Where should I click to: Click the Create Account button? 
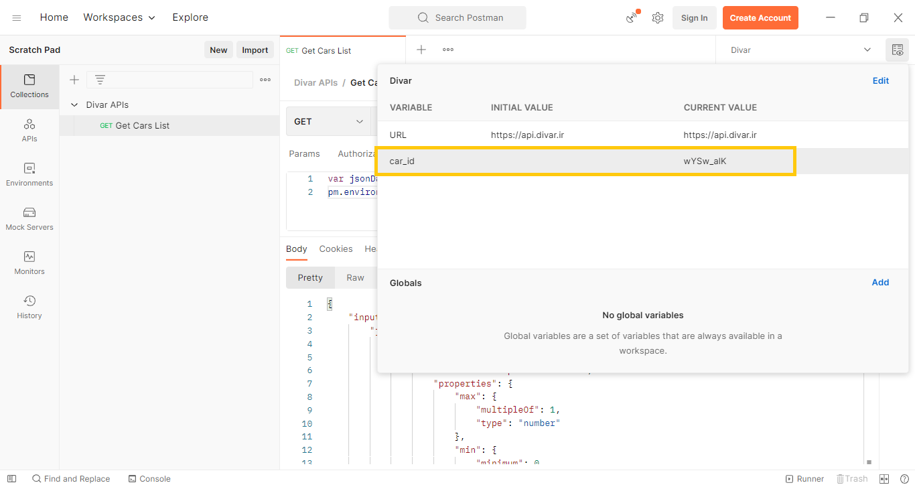coord(760,18)
